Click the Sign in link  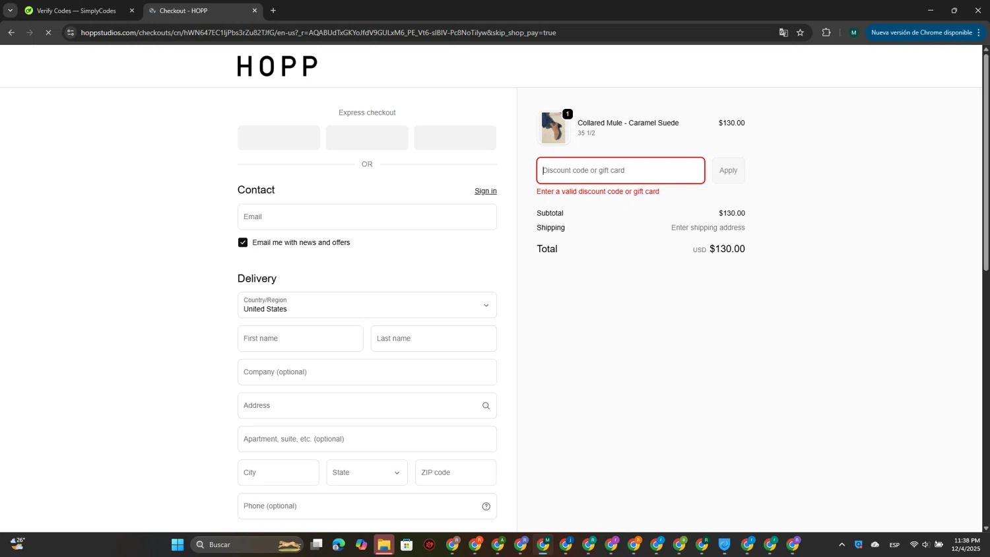coord(486,191)
